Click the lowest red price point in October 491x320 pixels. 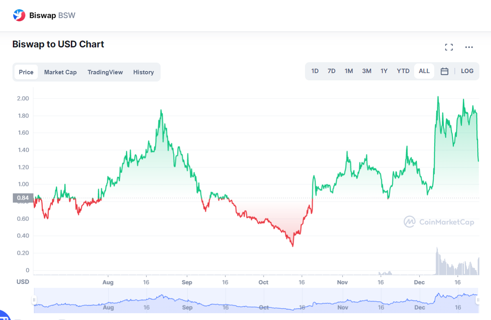pyautogui.click(x=293, y=246)
